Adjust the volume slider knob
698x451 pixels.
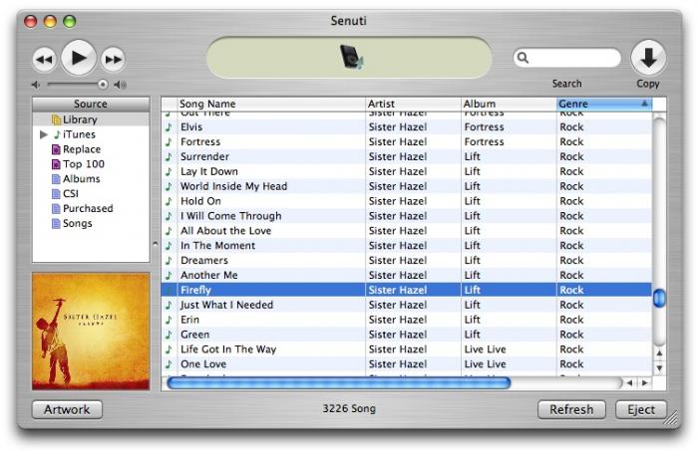[x=103, y=85]
